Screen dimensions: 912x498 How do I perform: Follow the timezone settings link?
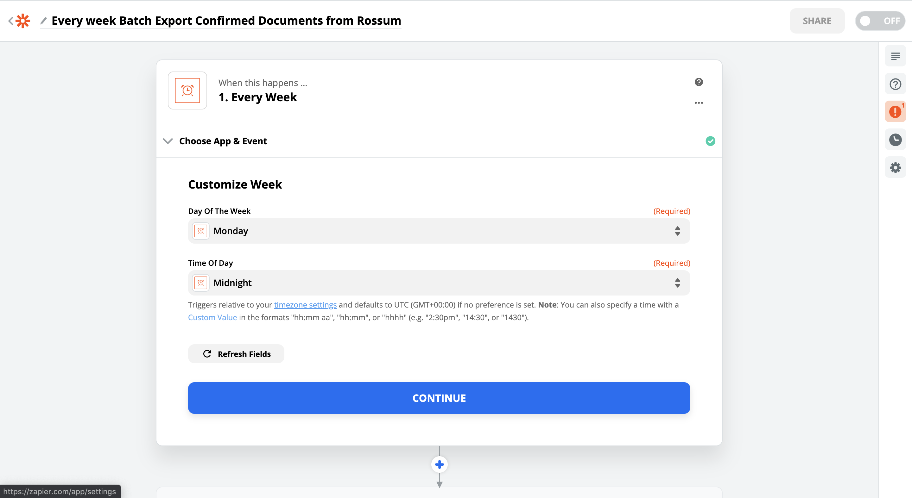click(x=305, y=305)
